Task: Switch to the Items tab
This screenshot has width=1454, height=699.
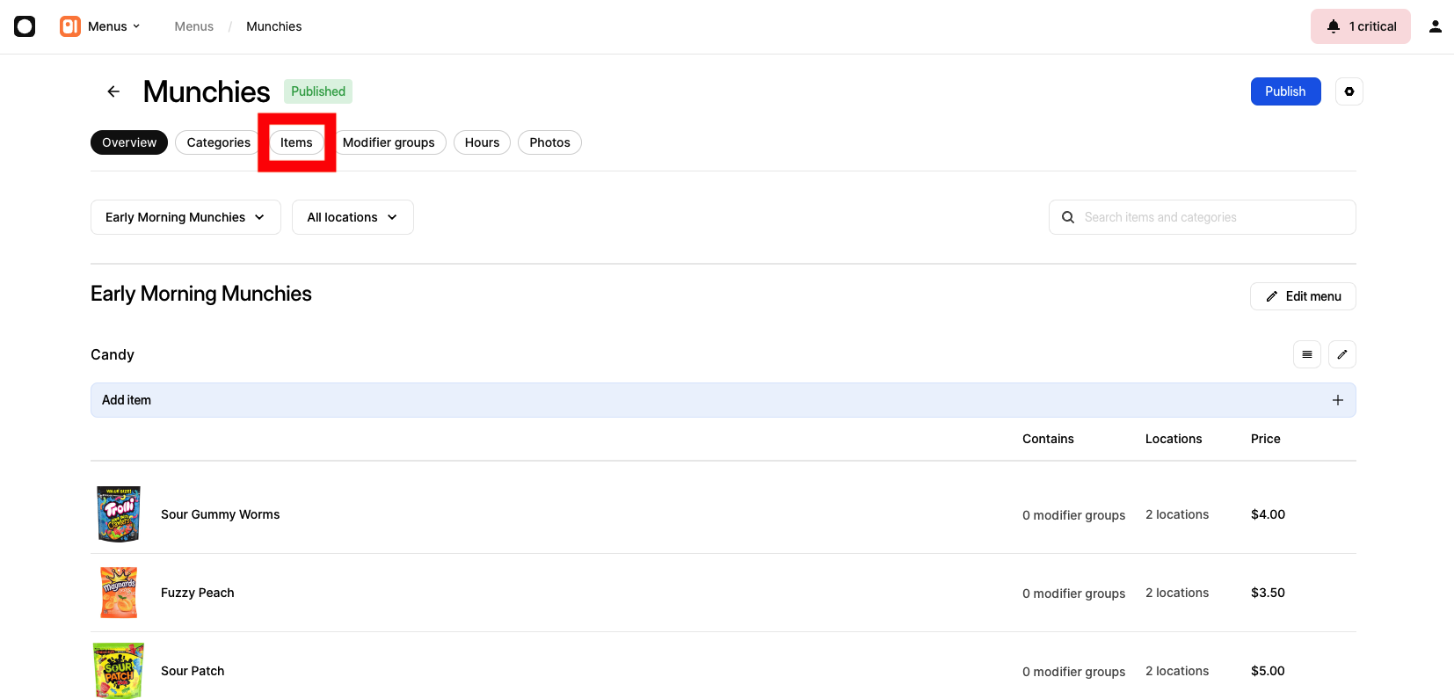Action: (x=296, y=142)
